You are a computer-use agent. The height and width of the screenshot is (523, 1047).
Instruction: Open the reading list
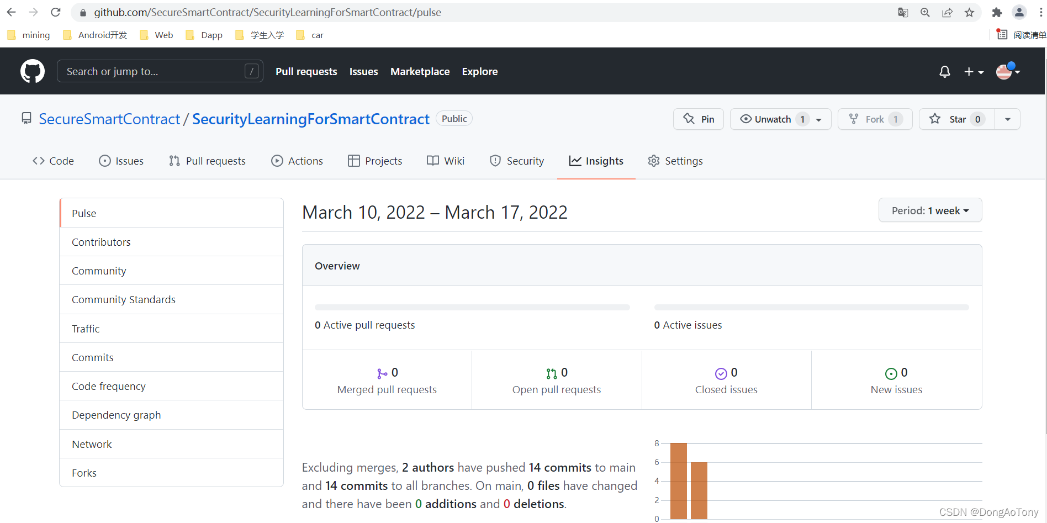[1021, 35]
